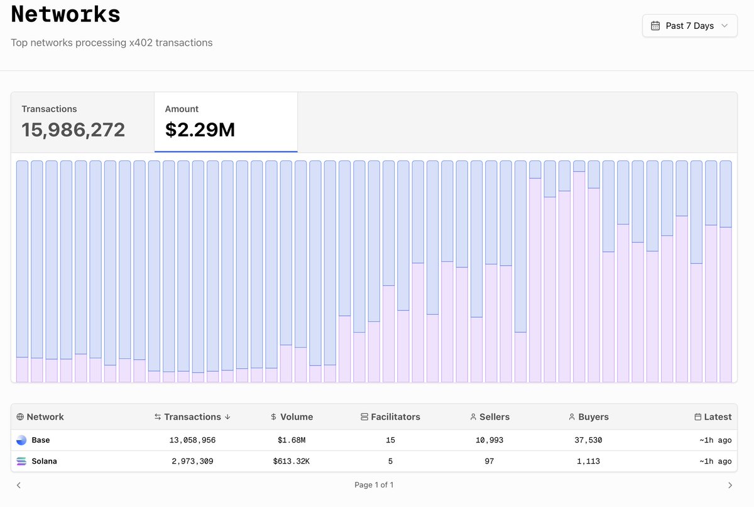Click the person icon beside Sellers
This screenshot has width=754, height=507.
473,417
